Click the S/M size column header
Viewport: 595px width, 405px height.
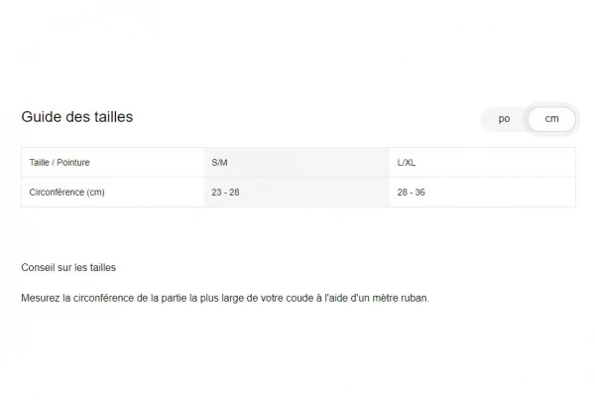219,162
